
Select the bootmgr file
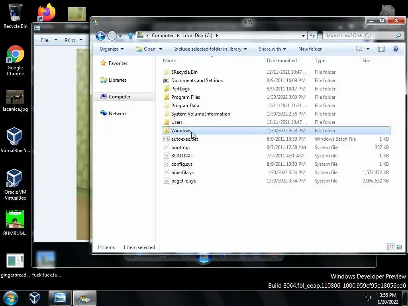tap(276, 147)
